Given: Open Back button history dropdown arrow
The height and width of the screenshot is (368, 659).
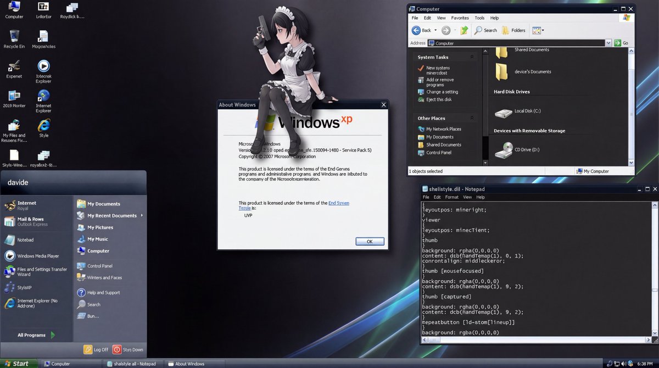Looking at the screenshot, I should point(435,30).
